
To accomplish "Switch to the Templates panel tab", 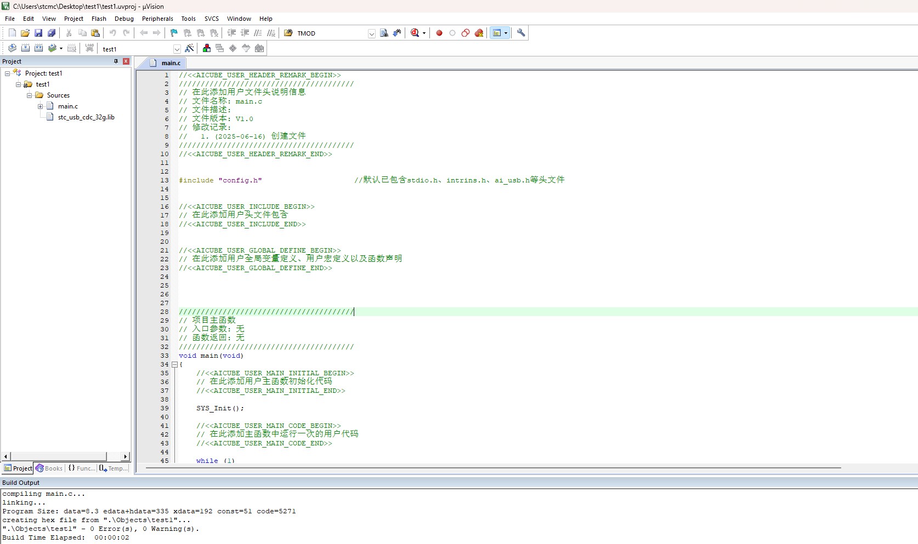I will tap(114, 468).
